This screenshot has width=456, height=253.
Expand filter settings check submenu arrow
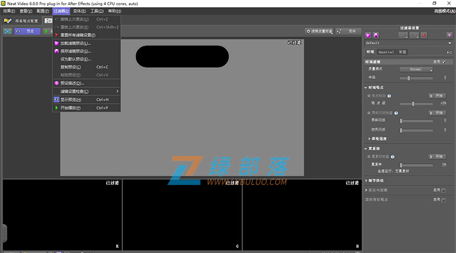click(x=117, y=91)
